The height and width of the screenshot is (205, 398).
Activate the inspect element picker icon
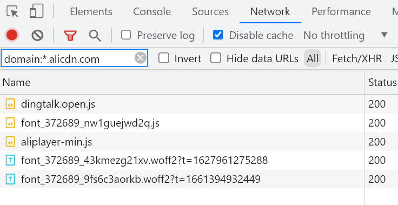(x=12, y=12)
